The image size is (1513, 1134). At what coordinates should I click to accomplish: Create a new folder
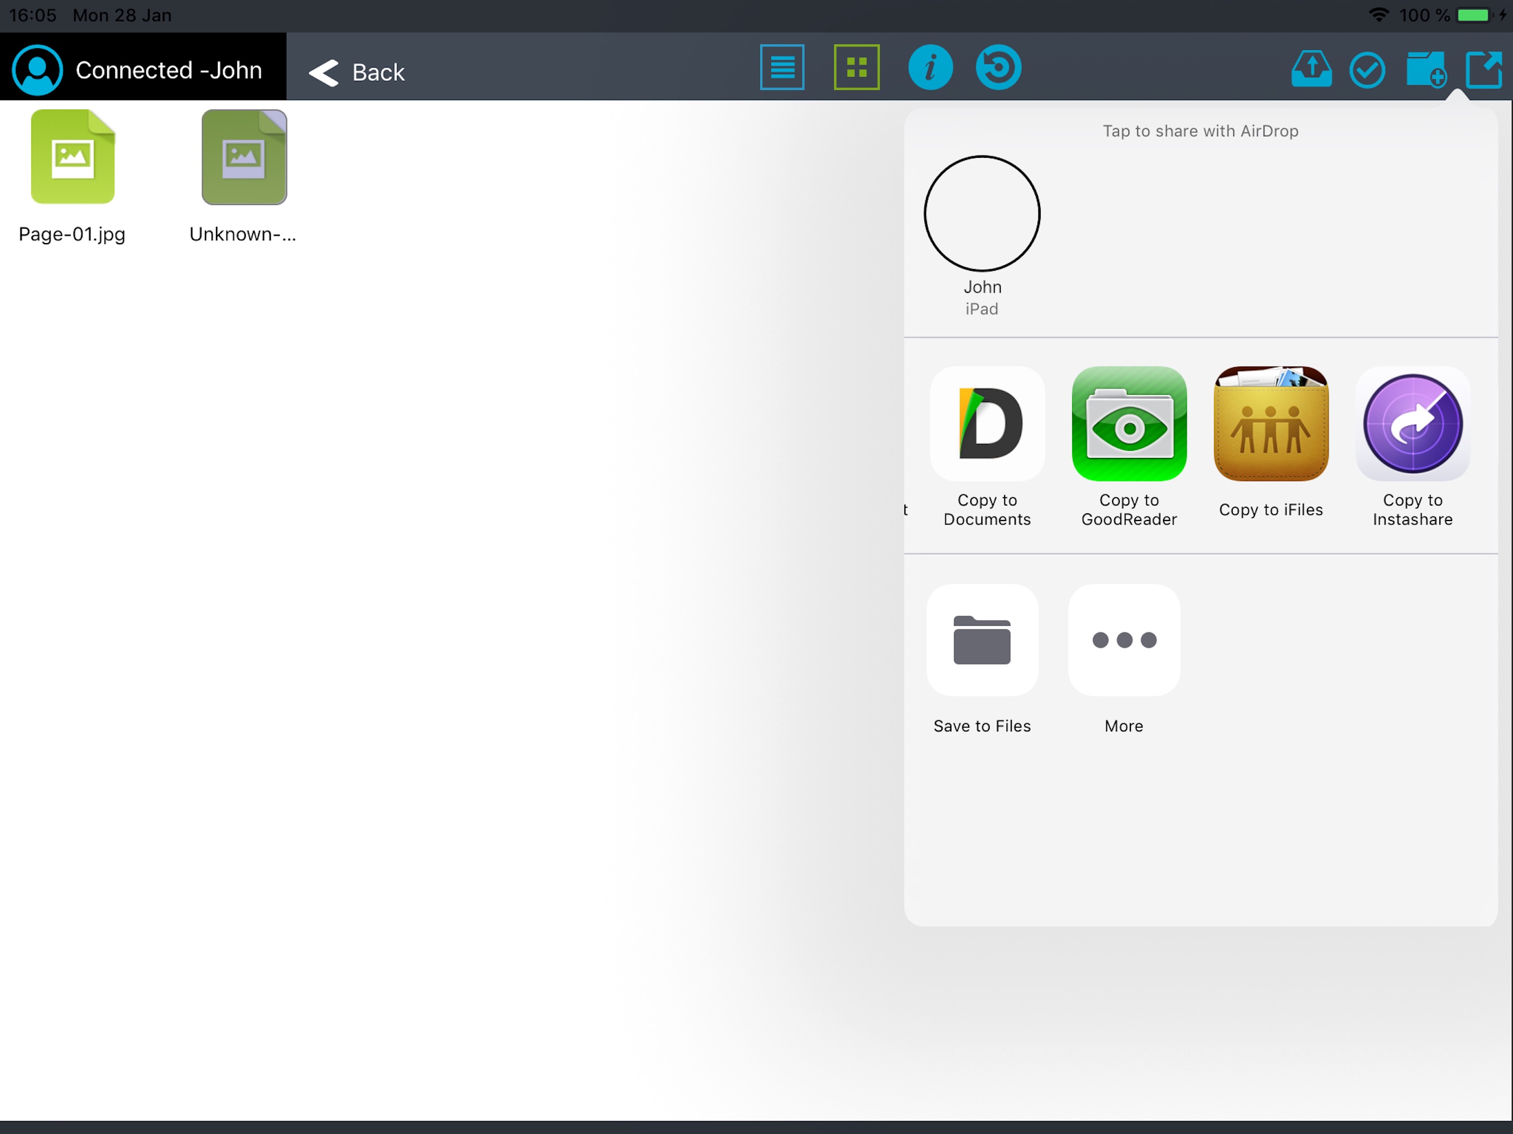(1425, 70)
